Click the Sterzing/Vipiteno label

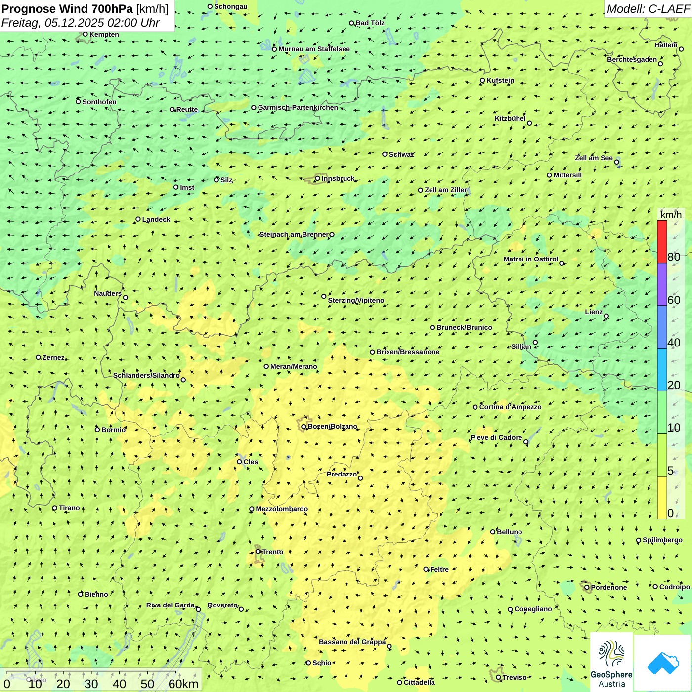tap(356, 300)
